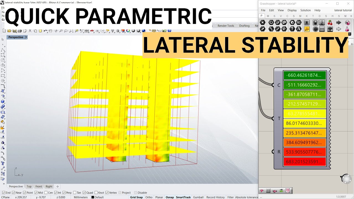Click the Grasshopper canvas compass widget
This screenshot has height=199, width=354.
pyautogui.click(x=346, y=179)
